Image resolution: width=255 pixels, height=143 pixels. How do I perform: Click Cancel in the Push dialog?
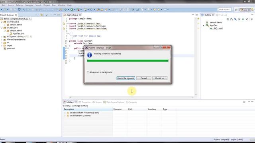pos(143,78)
